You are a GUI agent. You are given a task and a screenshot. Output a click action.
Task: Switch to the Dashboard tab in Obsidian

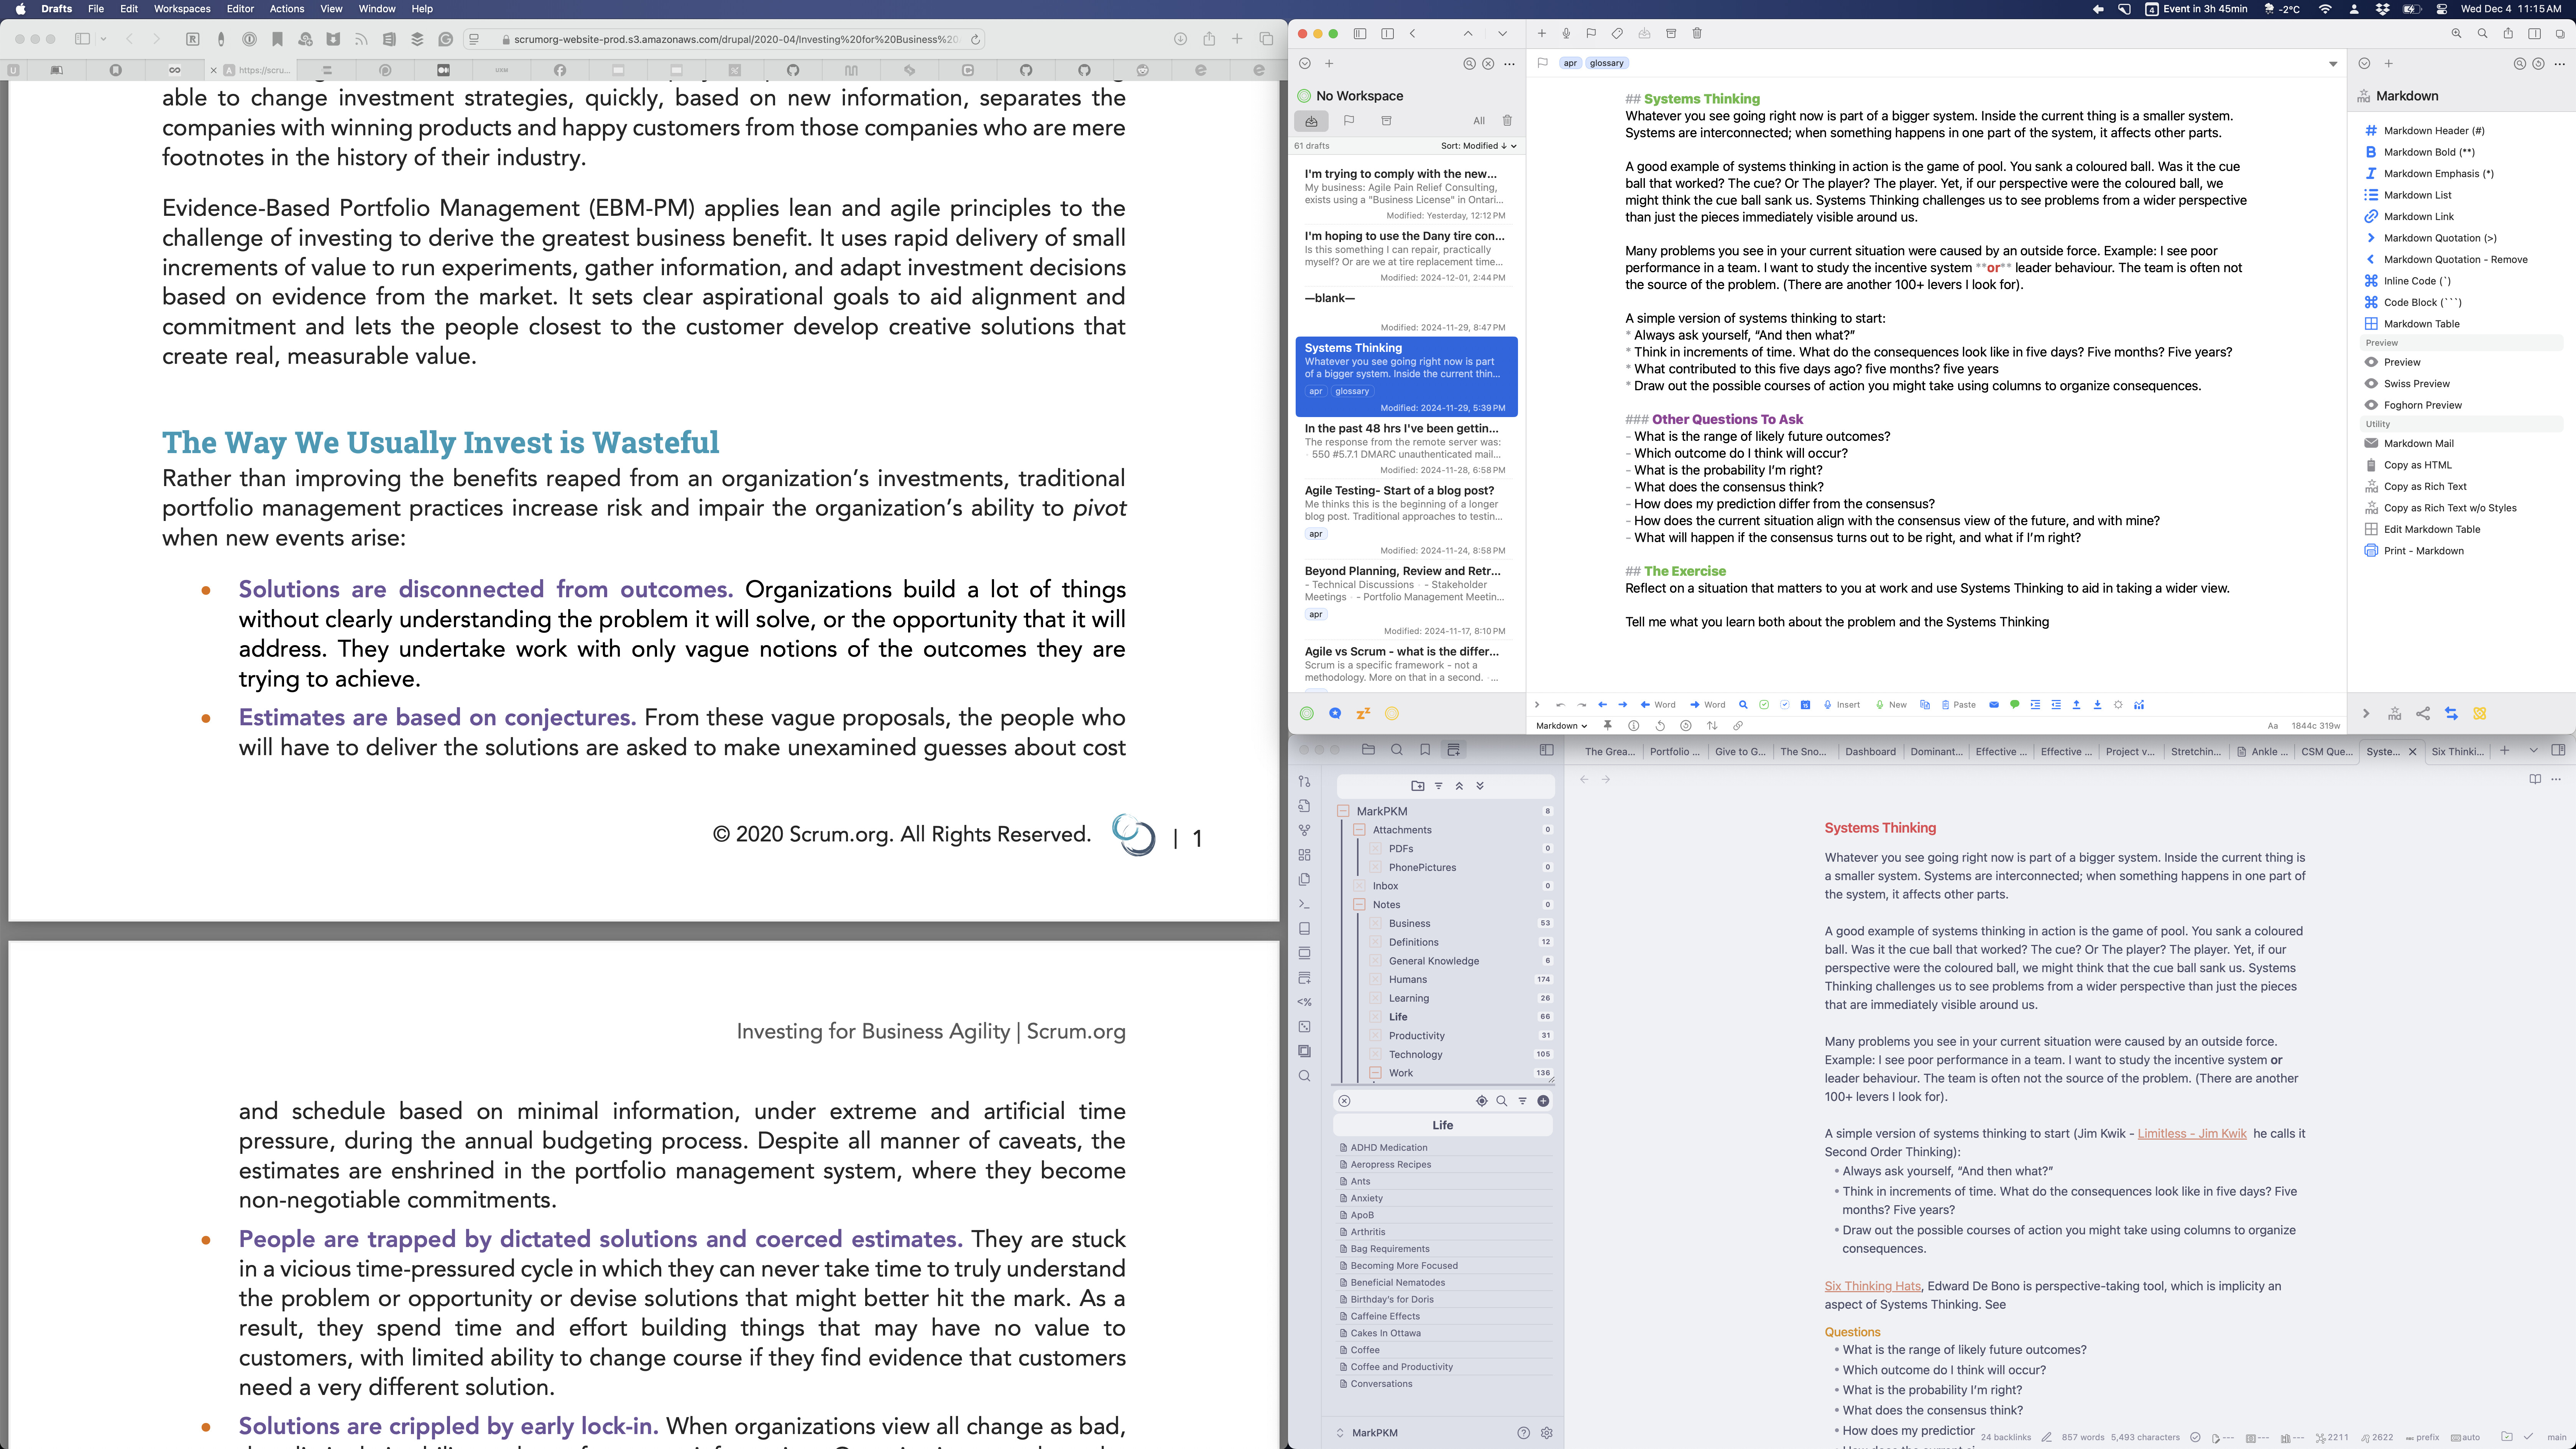point(1870,751)
